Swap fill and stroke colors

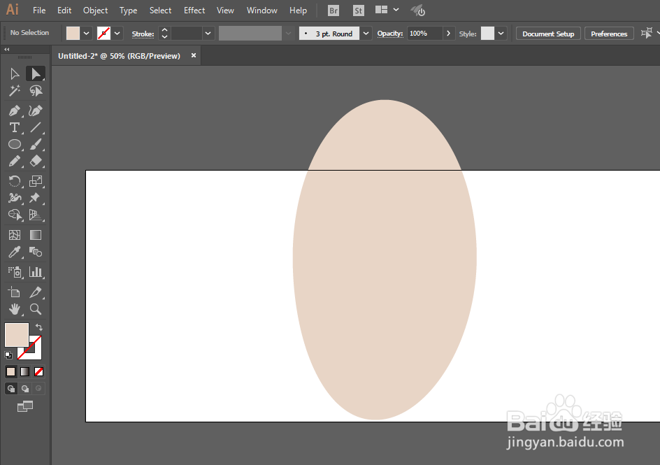[x=38, y=327]
